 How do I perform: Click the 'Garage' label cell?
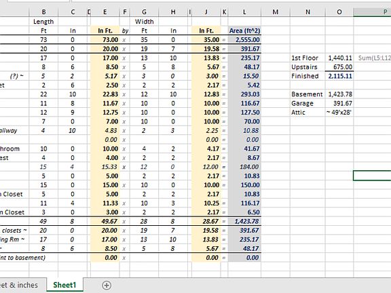(308, 103)
